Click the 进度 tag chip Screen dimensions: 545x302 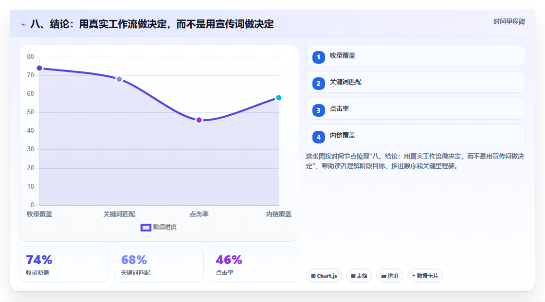pos(390,276)
